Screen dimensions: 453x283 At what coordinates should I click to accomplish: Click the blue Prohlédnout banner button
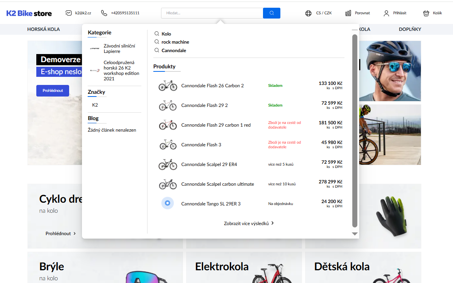point(53,91)
